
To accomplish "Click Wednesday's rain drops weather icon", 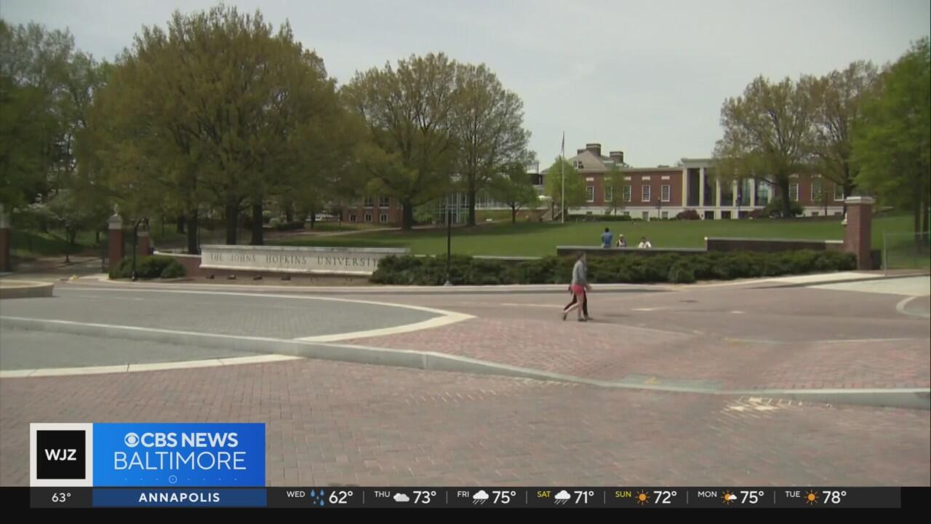I will pos(318,498).
